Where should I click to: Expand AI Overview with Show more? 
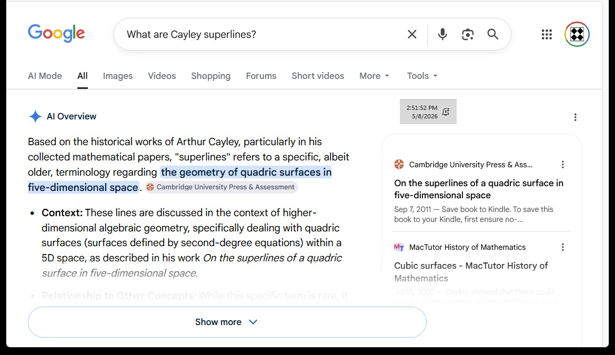tap(227, 322)
